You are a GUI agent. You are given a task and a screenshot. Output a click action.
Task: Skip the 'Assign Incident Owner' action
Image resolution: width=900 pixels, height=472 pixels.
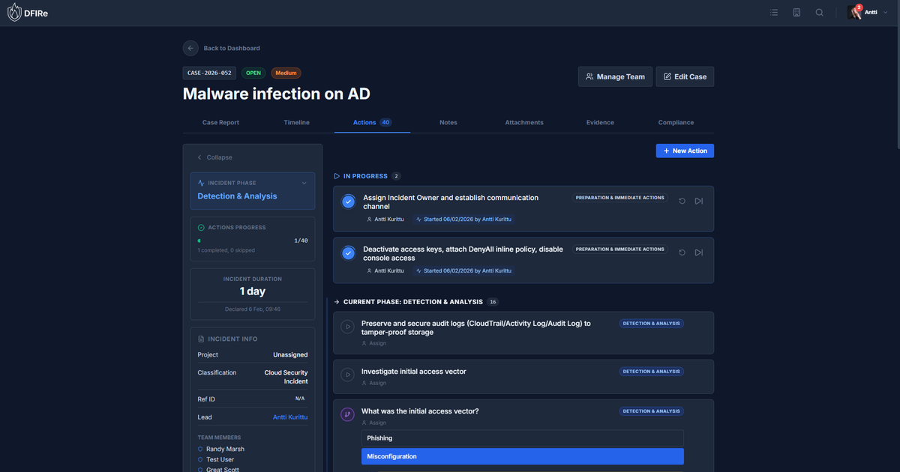point(698,201)
